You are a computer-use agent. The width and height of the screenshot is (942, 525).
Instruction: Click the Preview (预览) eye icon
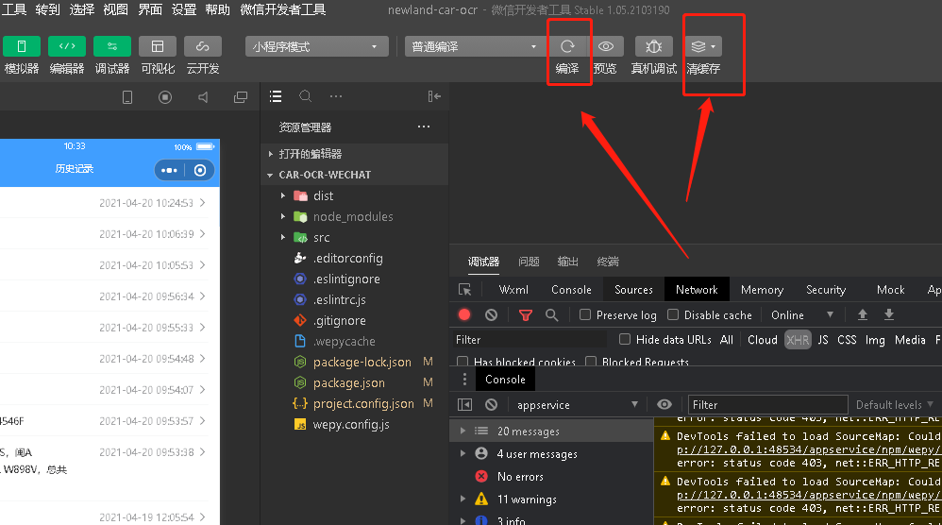[x=606, y=46]
